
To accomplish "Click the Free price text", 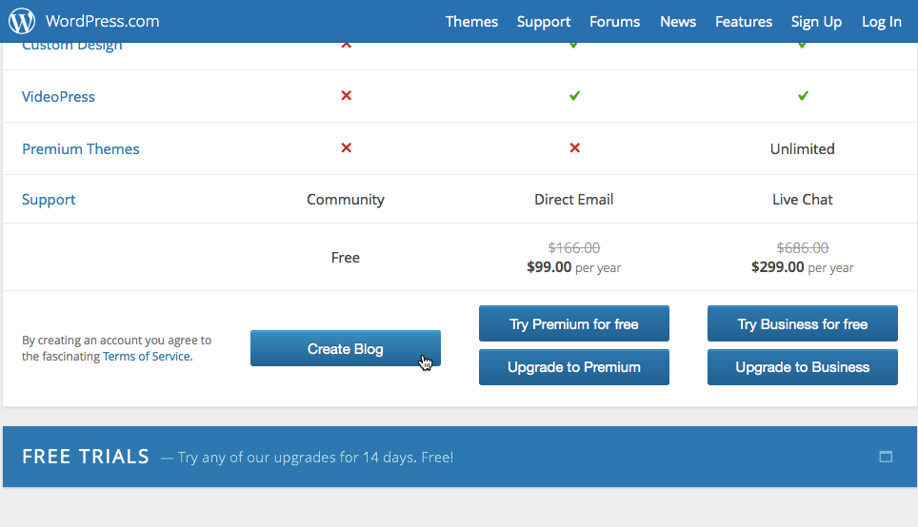I will pyautogui.click(x=346, y=258).
